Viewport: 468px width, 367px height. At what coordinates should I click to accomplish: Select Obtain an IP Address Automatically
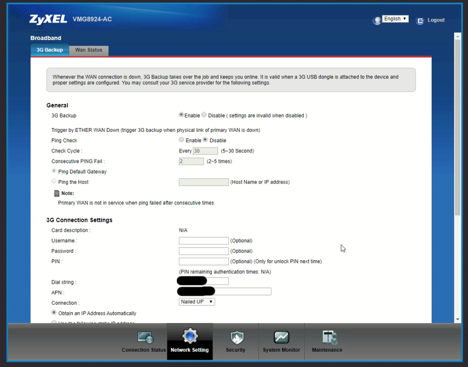(x=54, y=313)
